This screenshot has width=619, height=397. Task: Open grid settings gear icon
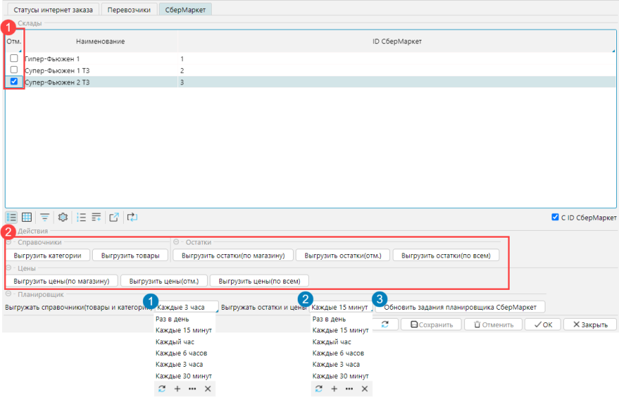[x=63, y=217]
